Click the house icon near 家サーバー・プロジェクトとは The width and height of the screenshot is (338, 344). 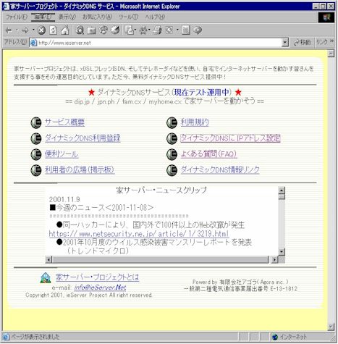pyautogui.click(x=46, y=278)
